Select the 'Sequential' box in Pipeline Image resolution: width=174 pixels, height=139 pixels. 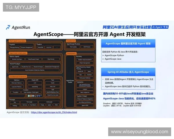40,47
